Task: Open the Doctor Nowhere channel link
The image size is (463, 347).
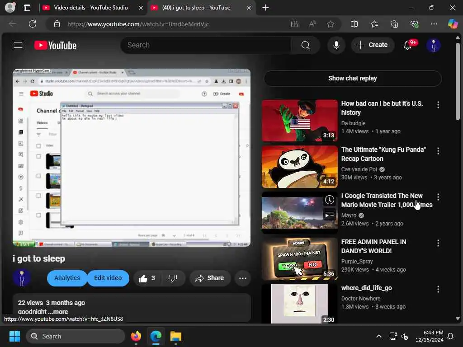Action: 360,298
